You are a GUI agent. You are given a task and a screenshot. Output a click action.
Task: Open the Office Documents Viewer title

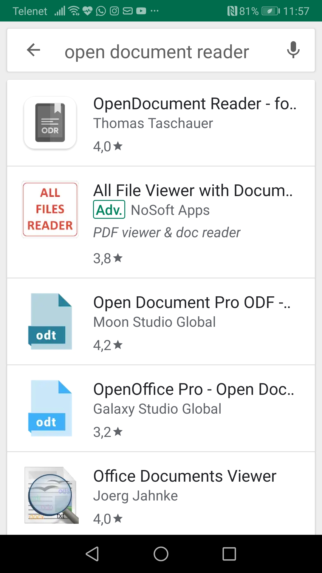pyautogui.click(x=185, y=476)
